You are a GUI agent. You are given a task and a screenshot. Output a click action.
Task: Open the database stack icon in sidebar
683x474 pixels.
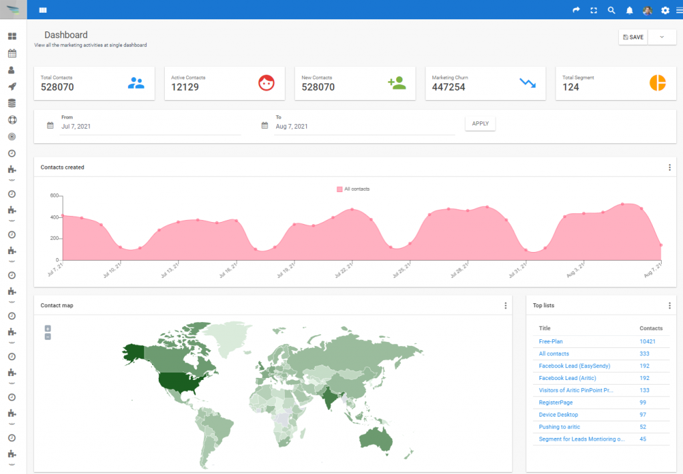(x=12, y=103)
